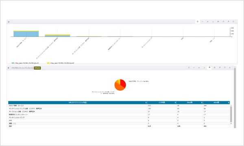
Task: Open the wrench settings in the top panel
Action: [228, 21]
